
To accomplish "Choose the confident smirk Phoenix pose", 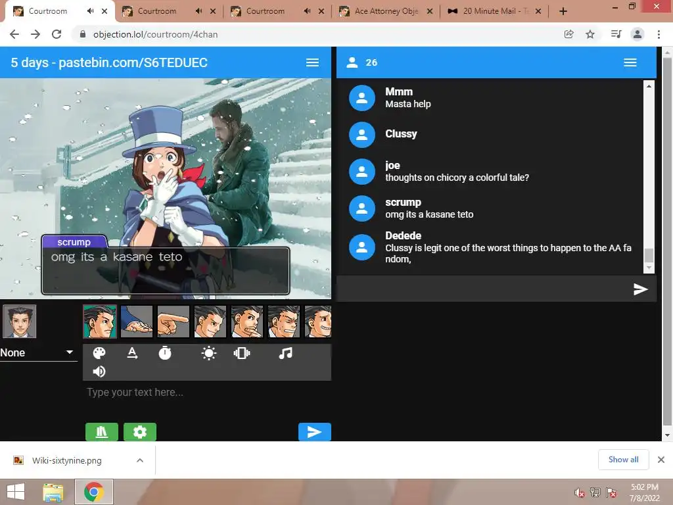I will (210, 321).
